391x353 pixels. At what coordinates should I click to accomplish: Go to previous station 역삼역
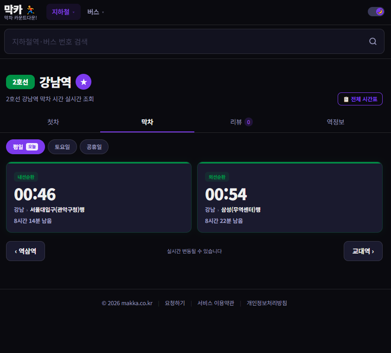pos(26,251)
